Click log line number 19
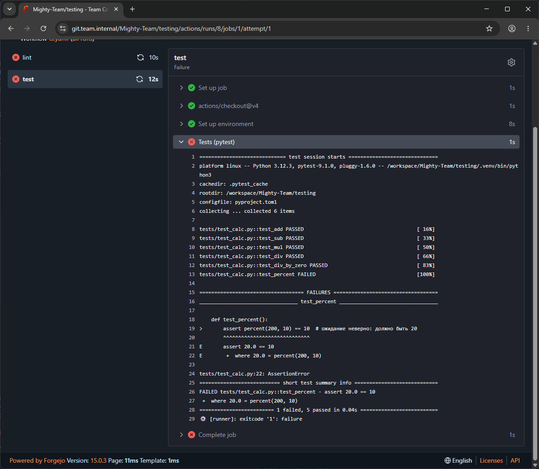 (x=192, y=329)
